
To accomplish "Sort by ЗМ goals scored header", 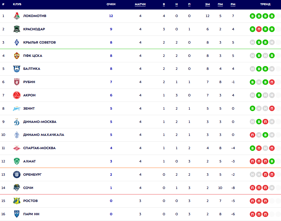I will [x=207, y=4].
